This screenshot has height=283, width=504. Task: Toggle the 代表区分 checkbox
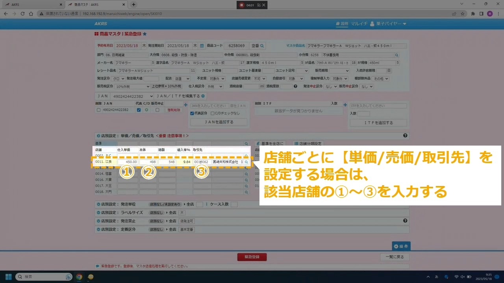[192, 113]
